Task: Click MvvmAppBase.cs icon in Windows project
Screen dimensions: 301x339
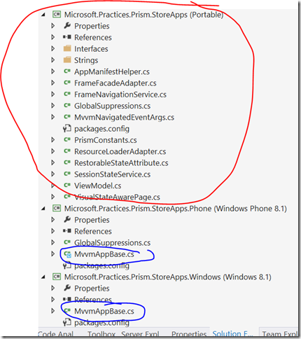Action: tap(67, 311)
